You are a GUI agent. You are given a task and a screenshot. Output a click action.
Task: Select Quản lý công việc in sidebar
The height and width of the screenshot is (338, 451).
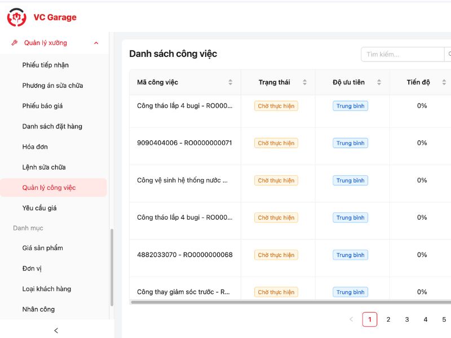49,188
